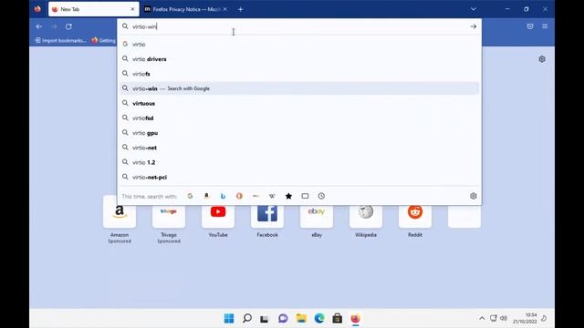This screenshot has width=584, height=328.
Task: Open File Explorer from the taskbar
Action: [301, 318]
